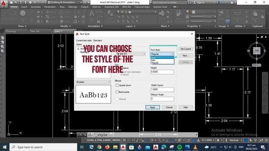Image resolution: width=269 pixels, height=151 pixels.
Task: Open the Font Name dropdown showing Bell MT
Action: click(x=131, y=54)
